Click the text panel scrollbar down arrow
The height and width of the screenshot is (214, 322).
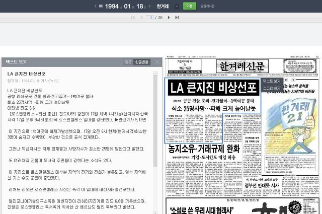point(155,212)
